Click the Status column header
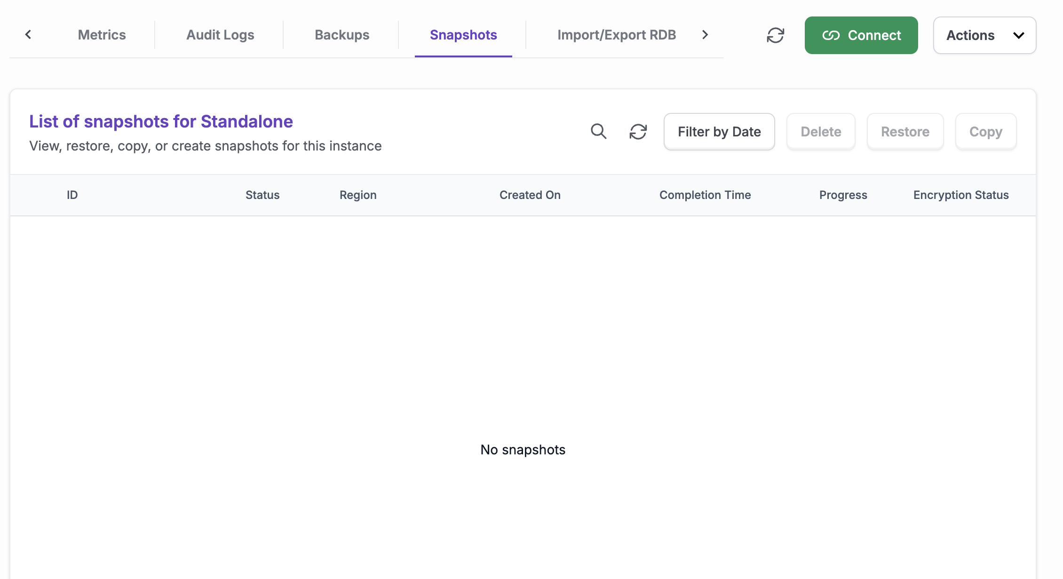 pos(262,195)
